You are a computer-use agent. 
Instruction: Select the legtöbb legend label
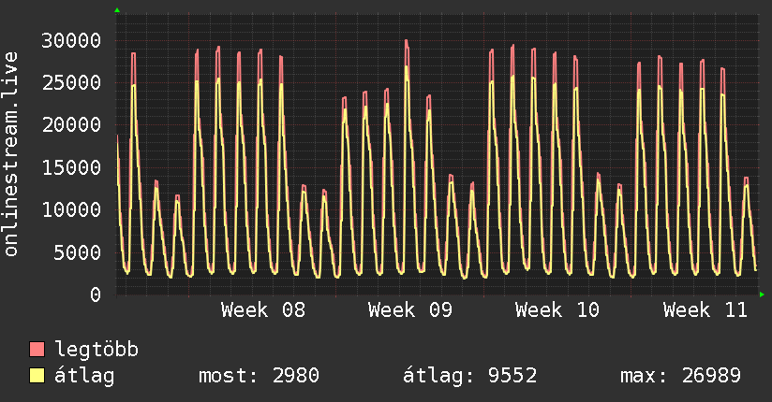96,350
